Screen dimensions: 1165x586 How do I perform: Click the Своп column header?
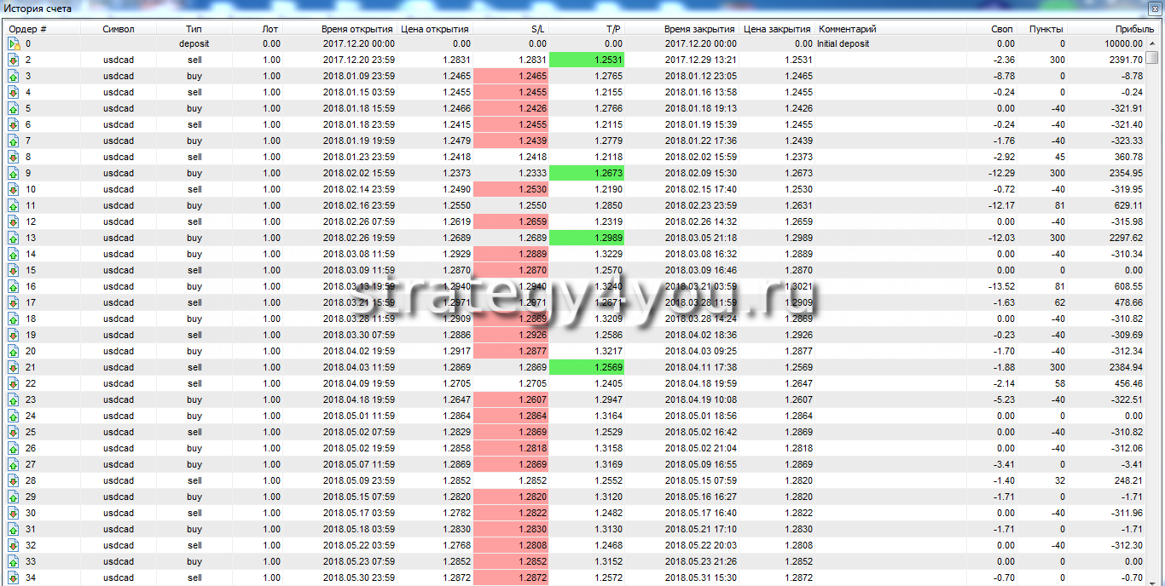click(x=1002, y=28)
